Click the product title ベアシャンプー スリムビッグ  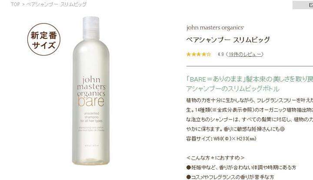point(228,39)
